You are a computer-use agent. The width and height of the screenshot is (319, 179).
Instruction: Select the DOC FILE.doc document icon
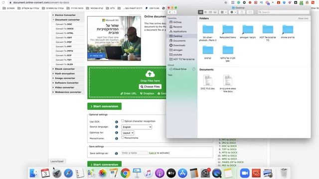(207, 81)
